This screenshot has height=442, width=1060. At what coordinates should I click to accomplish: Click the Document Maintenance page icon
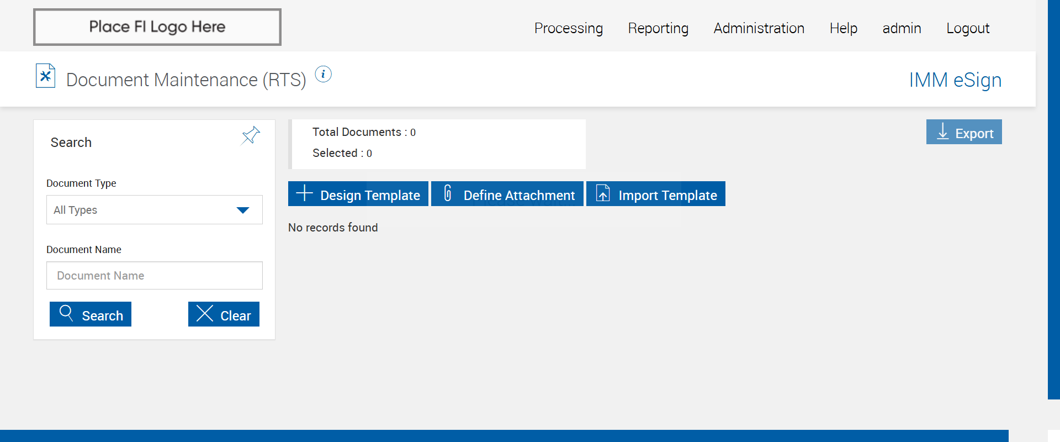click(45, 76)
